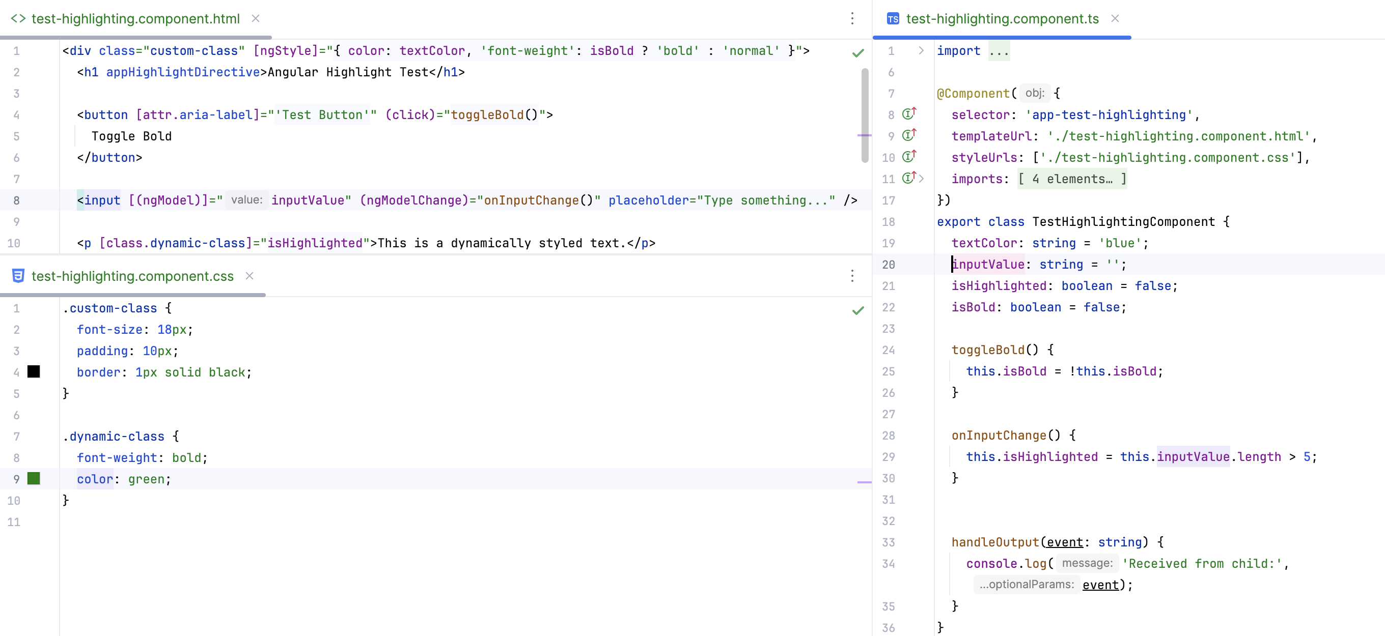Click the stylesheet icon beside test-highlighting.component.css

pyautogui.click(x=18, y=276)
